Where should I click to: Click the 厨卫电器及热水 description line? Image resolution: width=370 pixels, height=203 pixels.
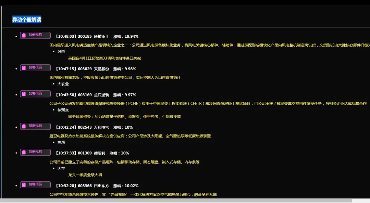coord(130,136)
